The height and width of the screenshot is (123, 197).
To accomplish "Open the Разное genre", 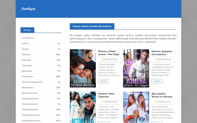I will point(25,49).
